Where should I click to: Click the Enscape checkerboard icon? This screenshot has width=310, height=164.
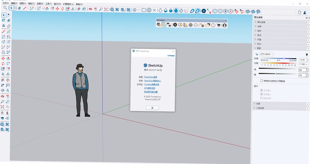coord(191,25)
